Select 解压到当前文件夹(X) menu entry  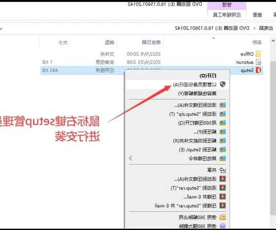click(193, 140)
